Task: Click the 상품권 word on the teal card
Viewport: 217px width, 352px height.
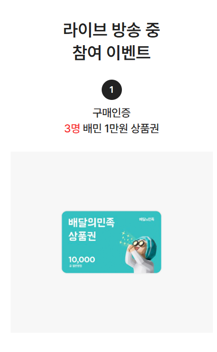Action: [82, 236]
